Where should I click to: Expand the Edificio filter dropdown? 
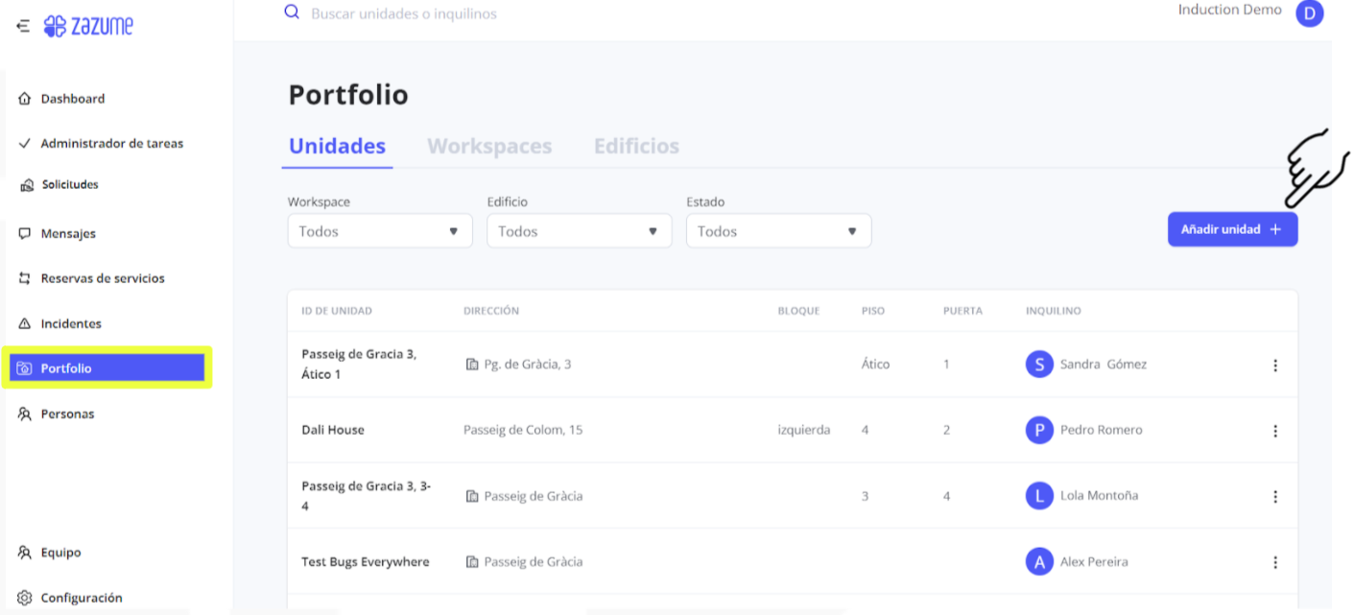579,231
